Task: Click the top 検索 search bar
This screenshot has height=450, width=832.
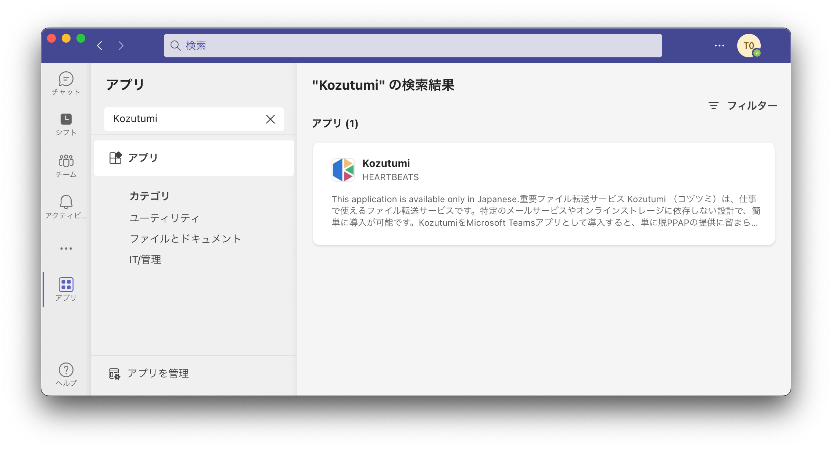Action: pyautogui.click(x=412, y=46)
